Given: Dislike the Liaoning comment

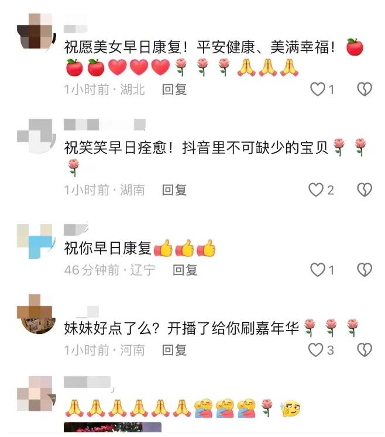Looking at the screenshot, I should pyautogui.click(x=365, y=270).
